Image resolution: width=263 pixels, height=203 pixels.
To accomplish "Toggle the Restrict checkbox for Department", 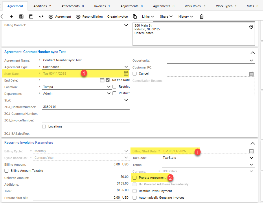I will (x=114, y=93).
